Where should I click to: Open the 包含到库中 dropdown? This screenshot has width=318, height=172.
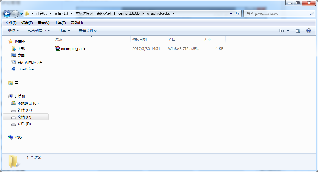coord(39,31)
